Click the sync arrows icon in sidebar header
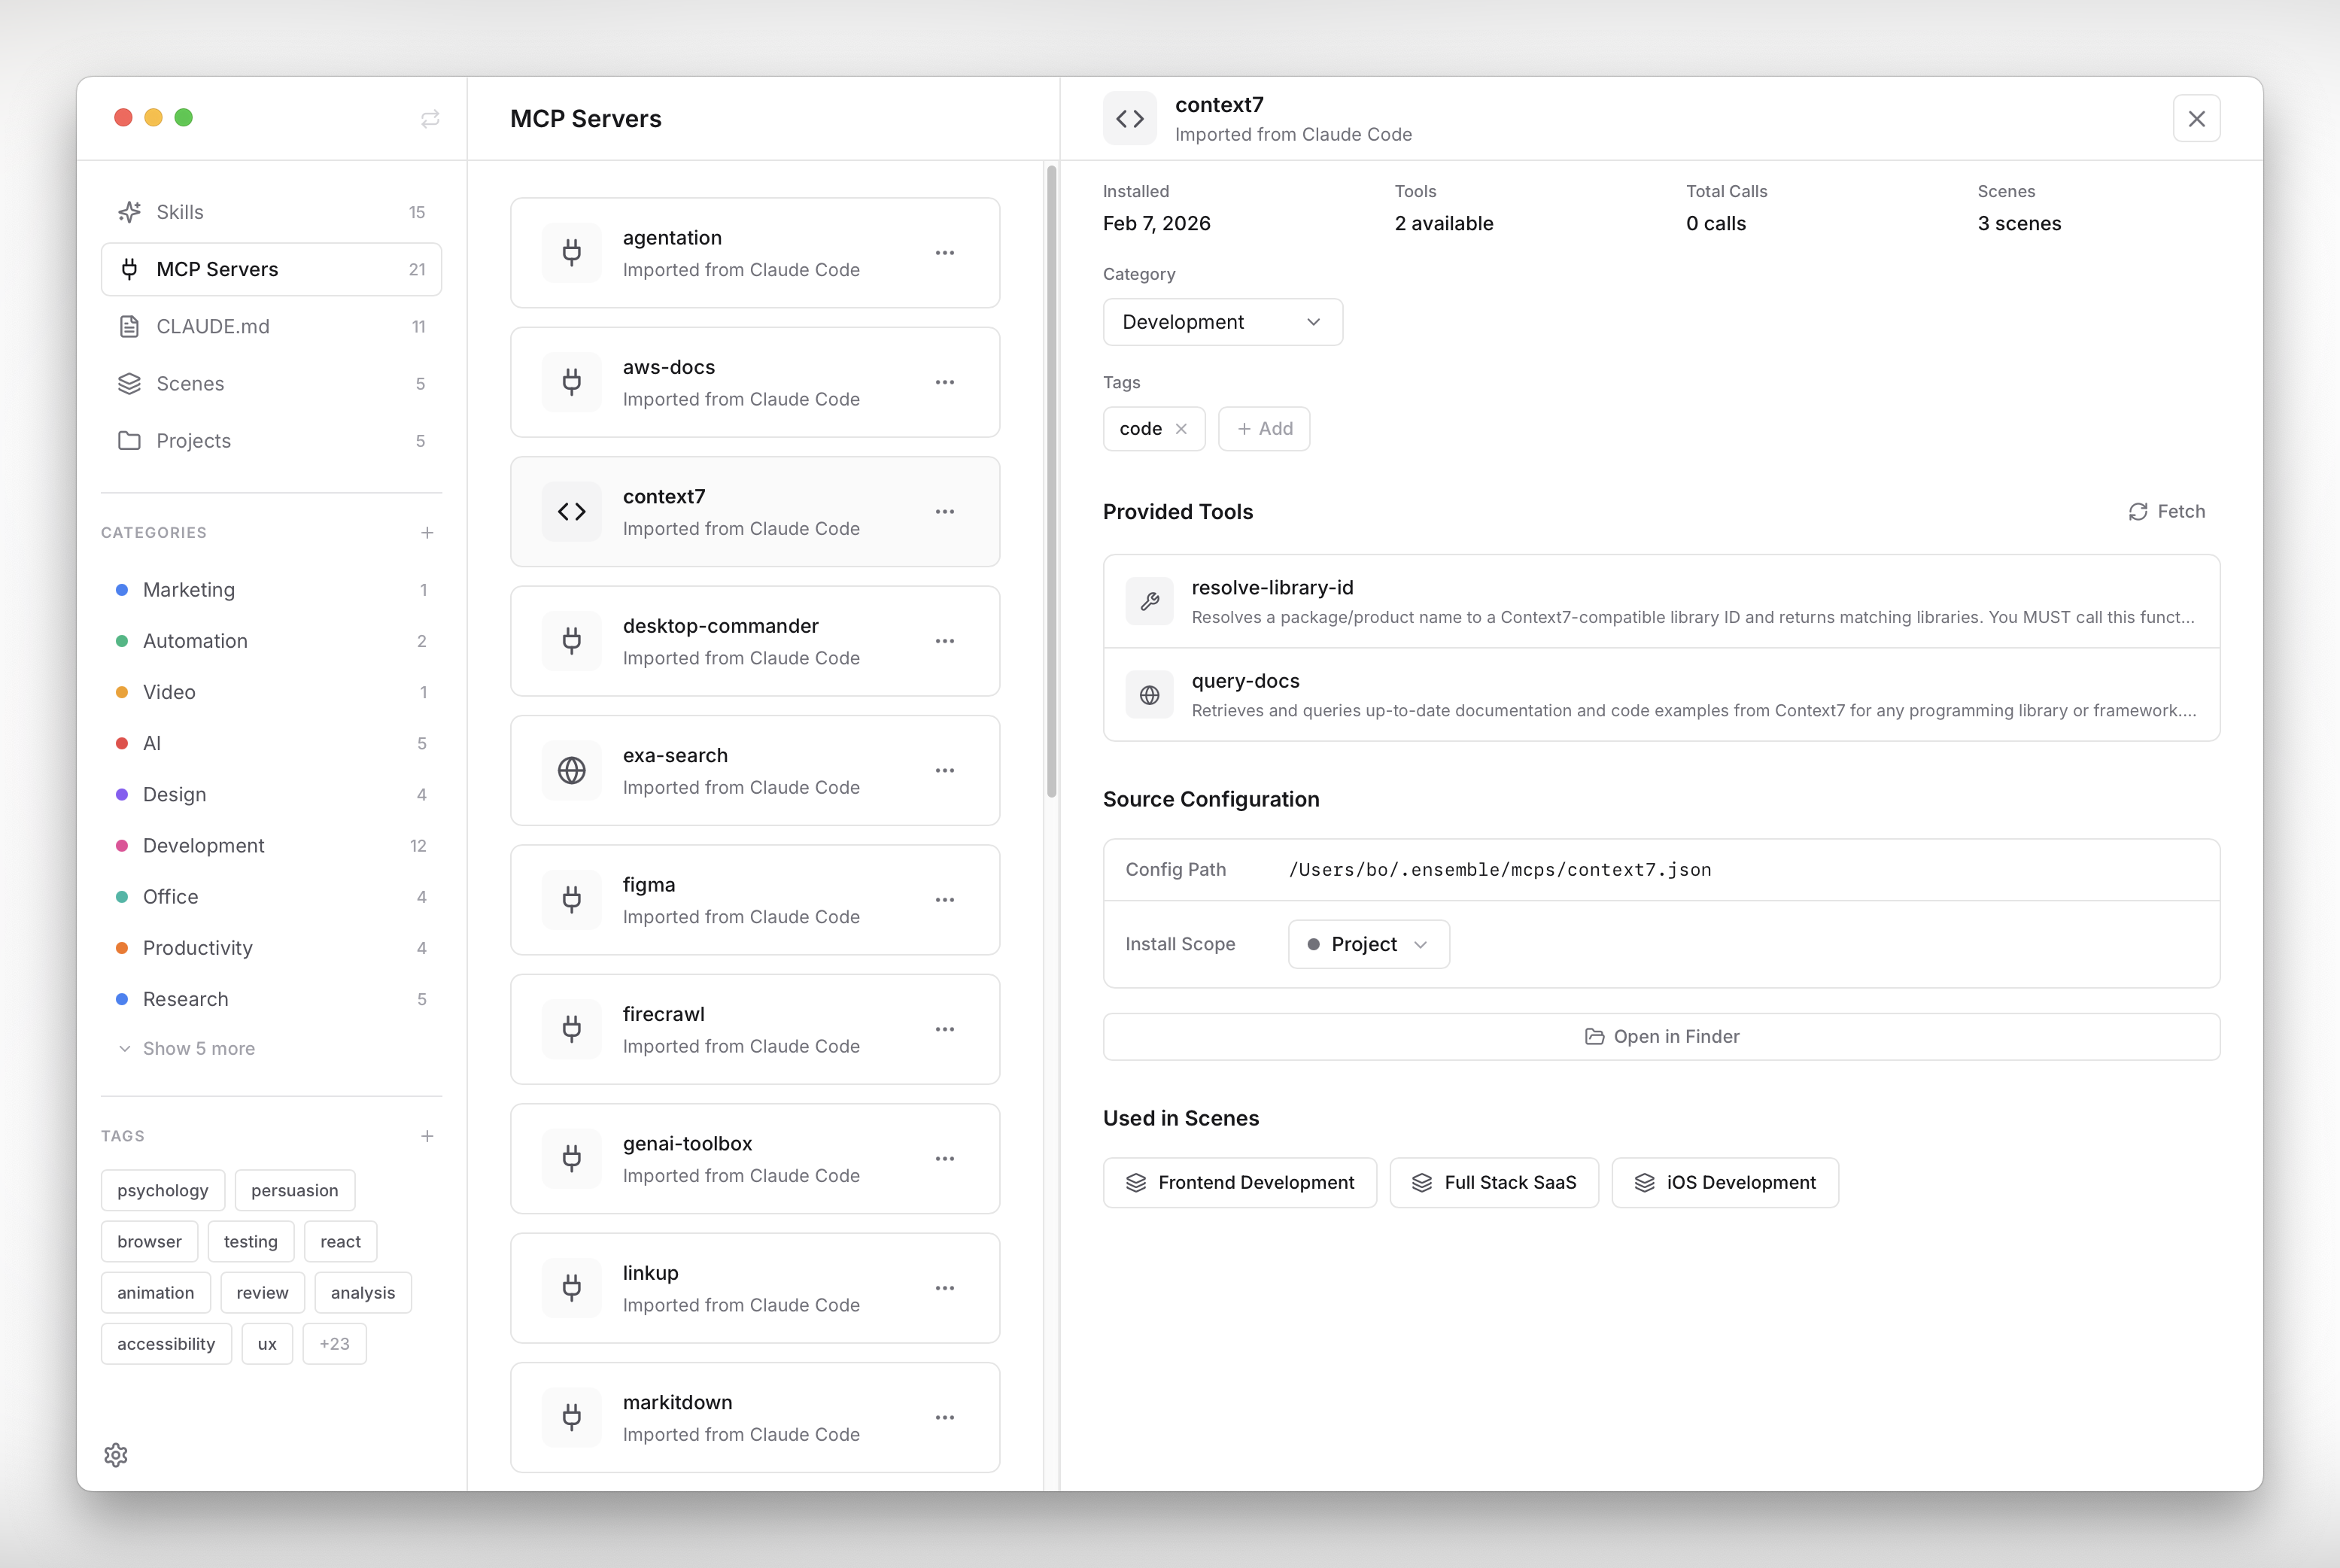 [x=430, y=119]
